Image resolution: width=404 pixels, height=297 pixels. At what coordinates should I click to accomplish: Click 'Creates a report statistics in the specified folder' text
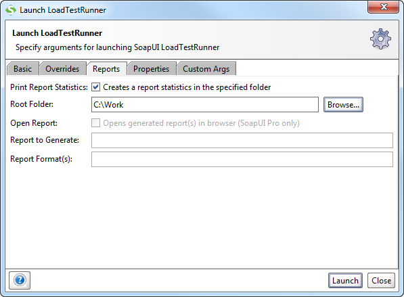click(x=187, y=87)
